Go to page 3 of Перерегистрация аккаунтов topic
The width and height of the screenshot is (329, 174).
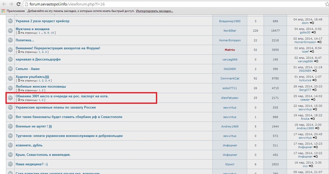click(x=46, y=52)
